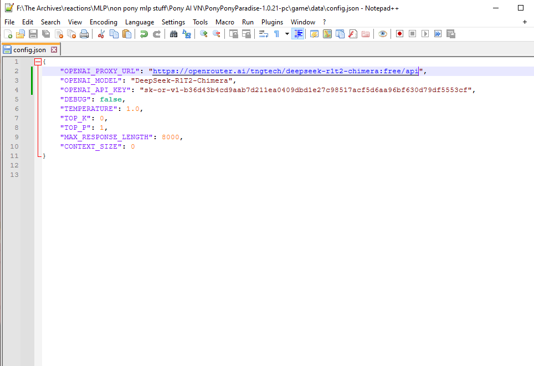Screen dimensions: 534x366
Task: Paste clipboard using the paste icon
Action: (127, 34)
